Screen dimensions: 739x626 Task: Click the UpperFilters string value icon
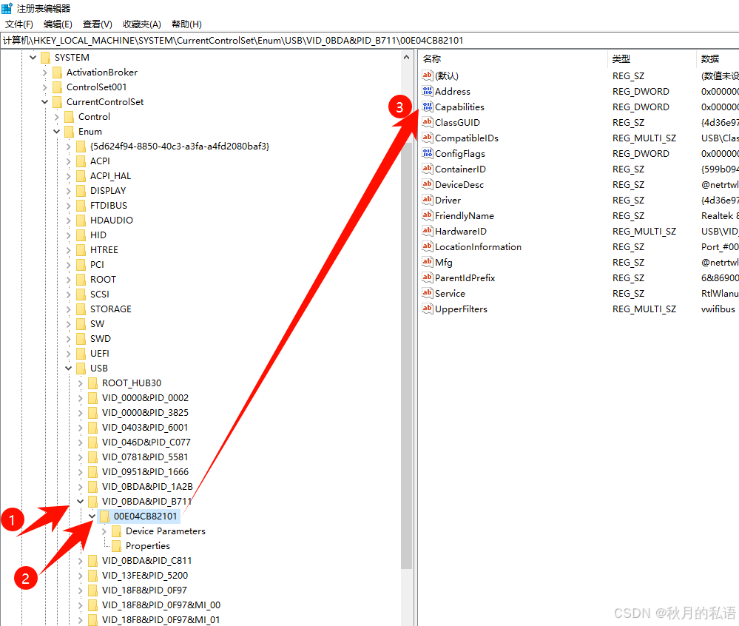(x=427, y=309)
